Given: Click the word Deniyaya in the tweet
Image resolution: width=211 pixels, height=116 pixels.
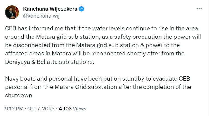Looking at the screenshot, I should (x=18, y=62).
